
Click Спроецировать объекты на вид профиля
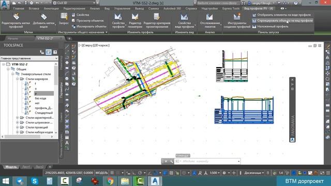point(282,21)
